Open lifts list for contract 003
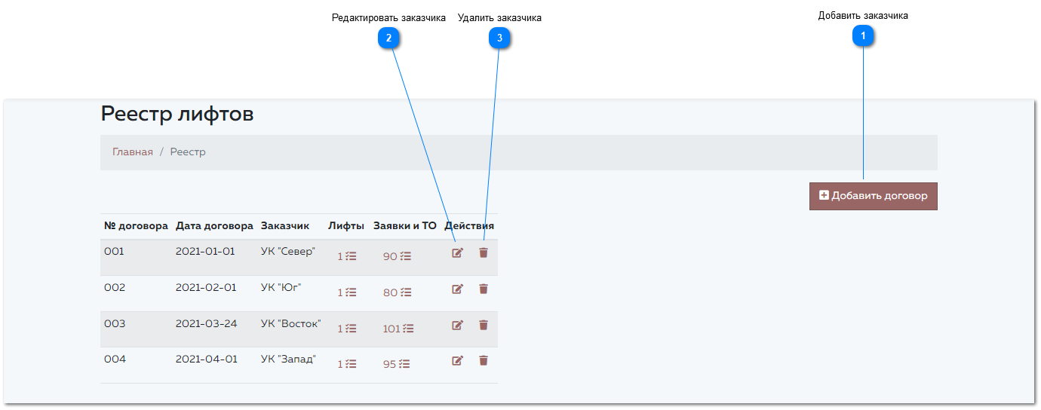The height and width of the screenshot is (410, 1041). (347, 329)
